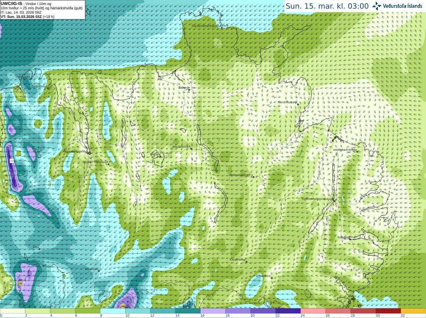
Task: Pick the light green 2–4 legend swatch
Action: tap(38, 311)
